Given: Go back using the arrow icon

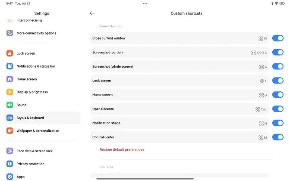Looking at the screenshot, I should point(92,13).
